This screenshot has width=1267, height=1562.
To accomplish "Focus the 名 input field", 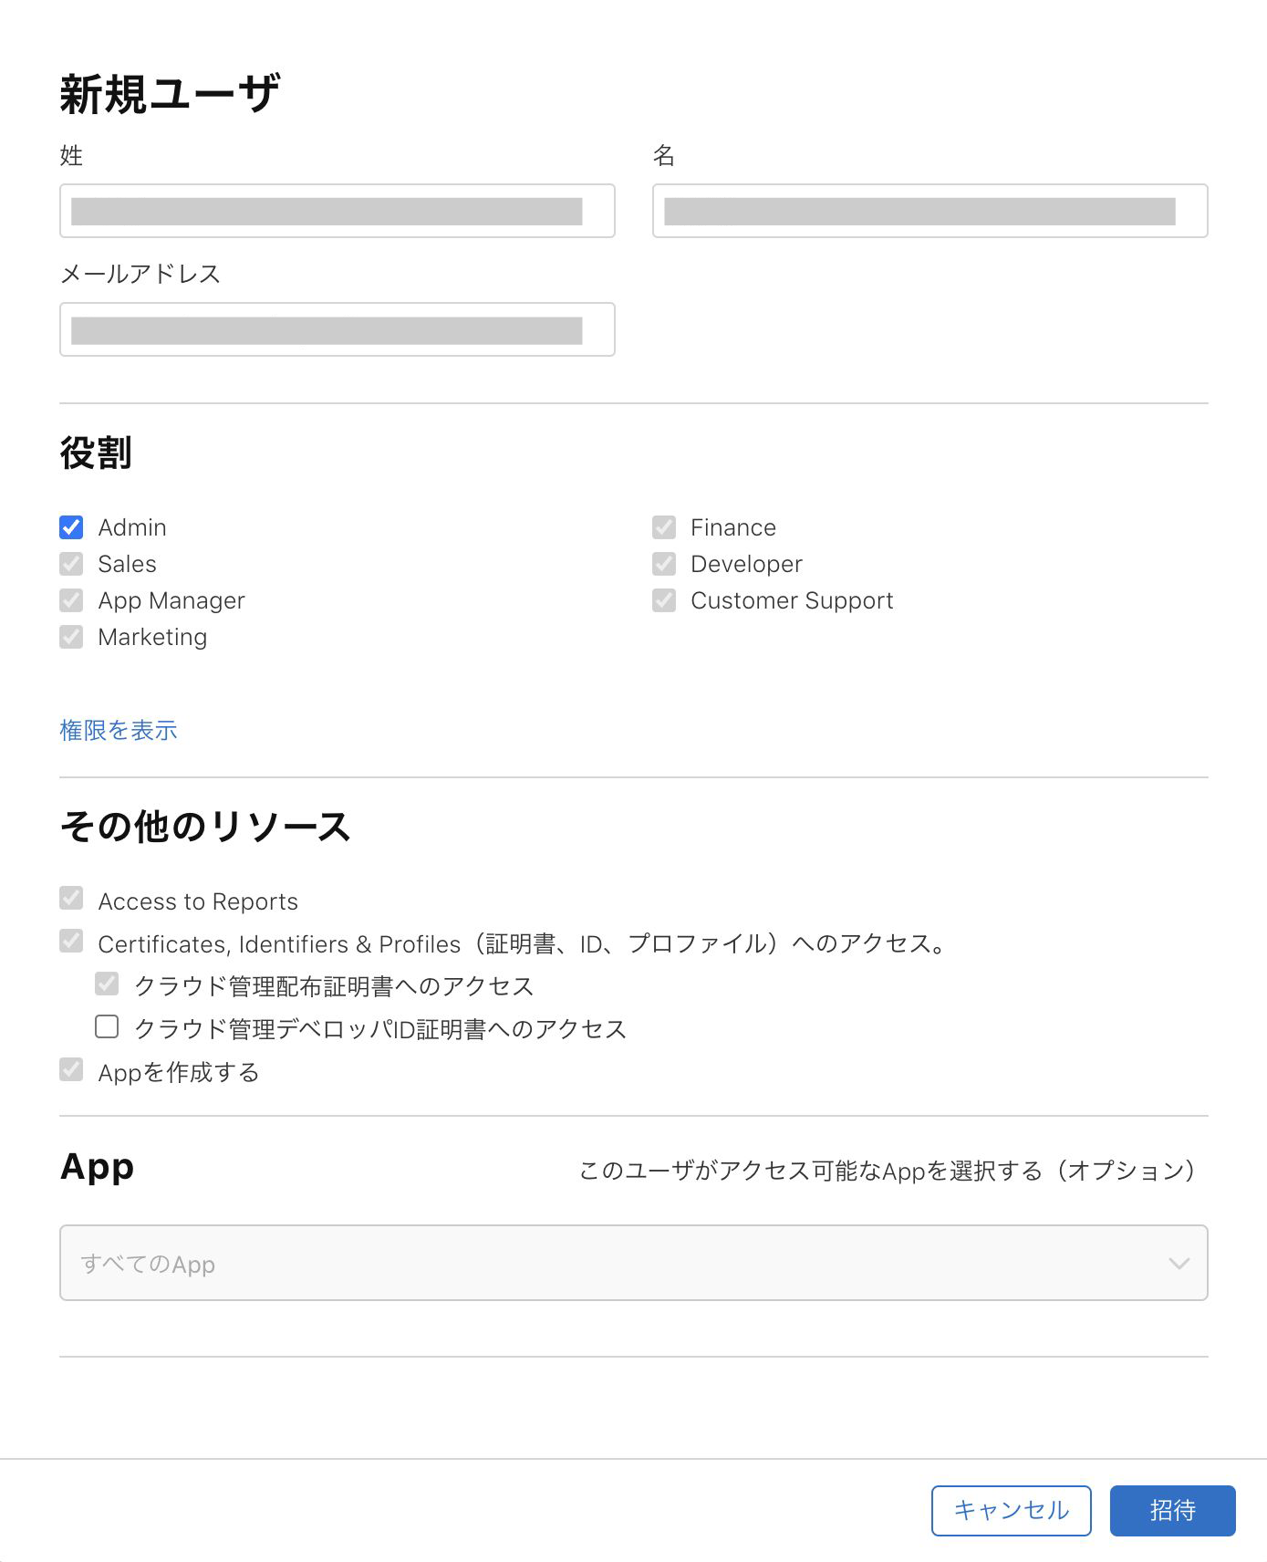I will [x=930, y=211].
